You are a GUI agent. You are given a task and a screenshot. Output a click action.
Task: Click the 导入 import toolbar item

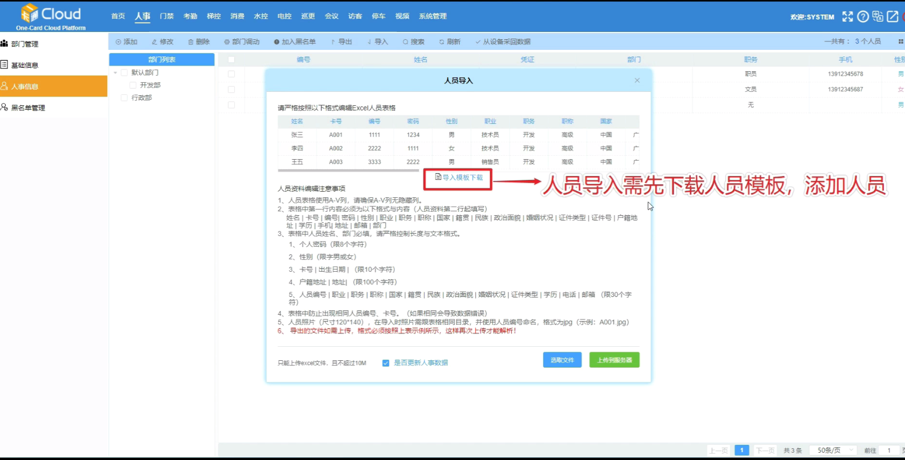coord(377,41)
